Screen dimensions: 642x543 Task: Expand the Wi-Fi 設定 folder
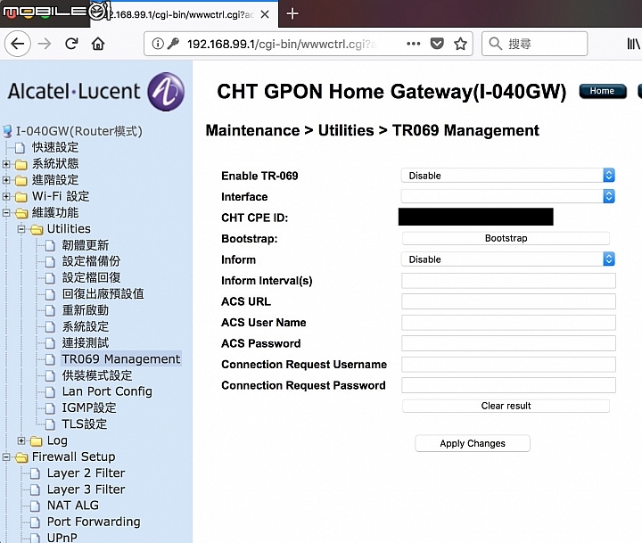[x=6, y=196]
